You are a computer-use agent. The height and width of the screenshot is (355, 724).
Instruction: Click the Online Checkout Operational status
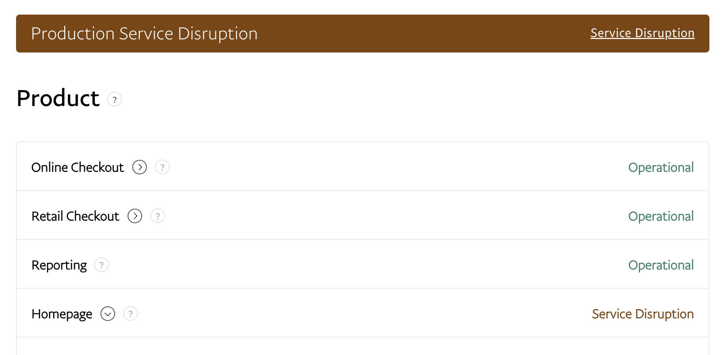tap(661, 167)
